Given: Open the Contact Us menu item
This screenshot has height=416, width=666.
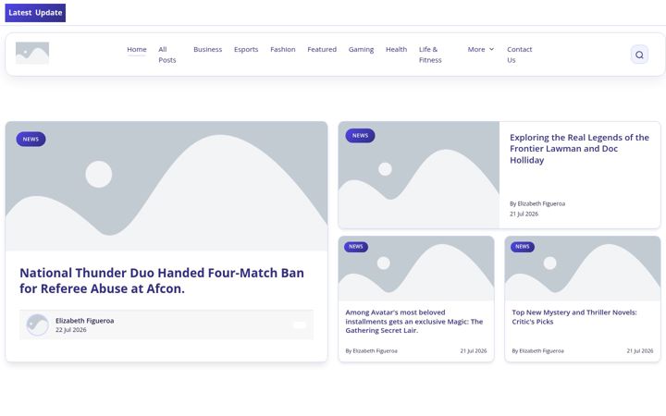Looking at the screenshot, I should (520, 55).
